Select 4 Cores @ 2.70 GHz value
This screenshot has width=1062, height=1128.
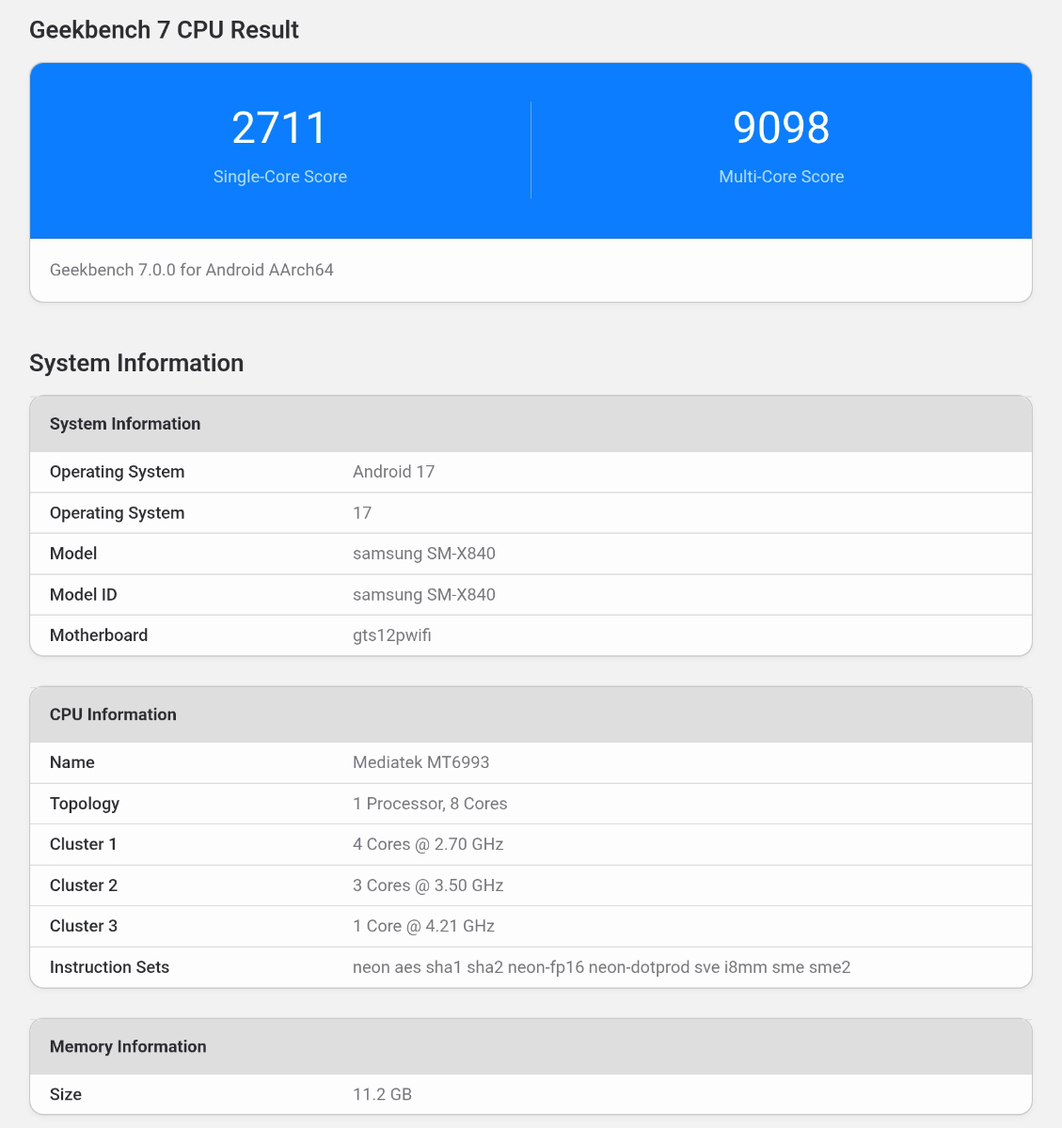(428, 844)
